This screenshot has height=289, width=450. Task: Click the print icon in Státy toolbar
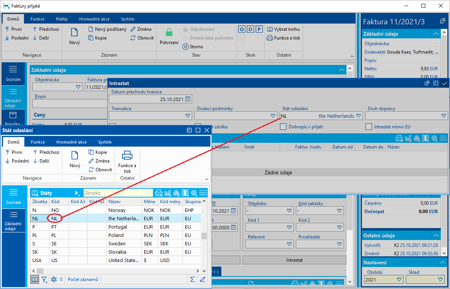(159, 193)
